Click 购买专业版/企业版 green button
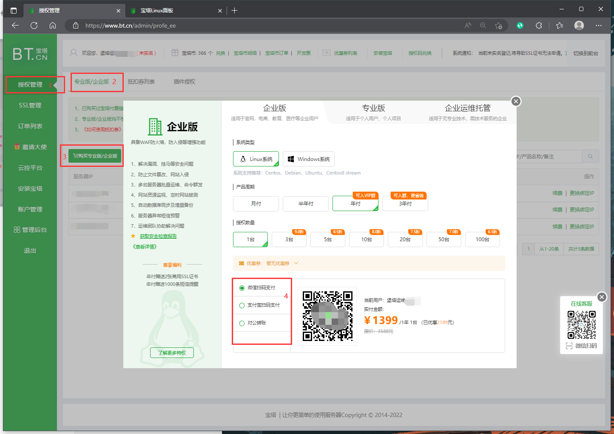The image size is (614, 434). click(x=95, y=156)
